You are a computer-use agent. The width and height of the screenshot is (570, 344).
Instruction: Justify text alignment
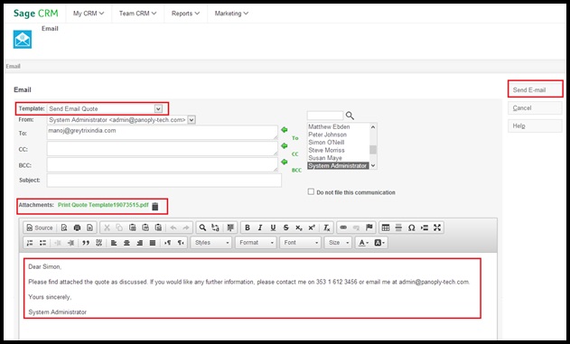153,243
